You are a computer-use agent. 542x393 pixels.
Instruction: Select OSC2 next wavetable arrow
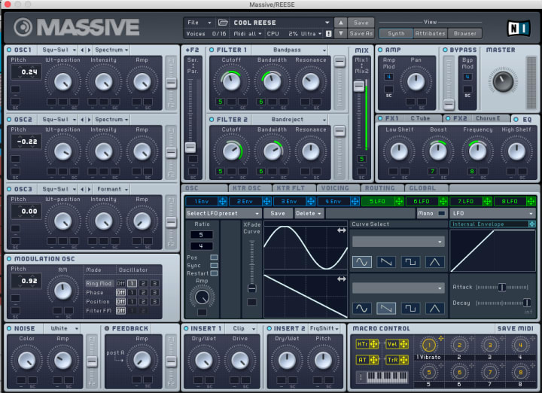(89, 120)
